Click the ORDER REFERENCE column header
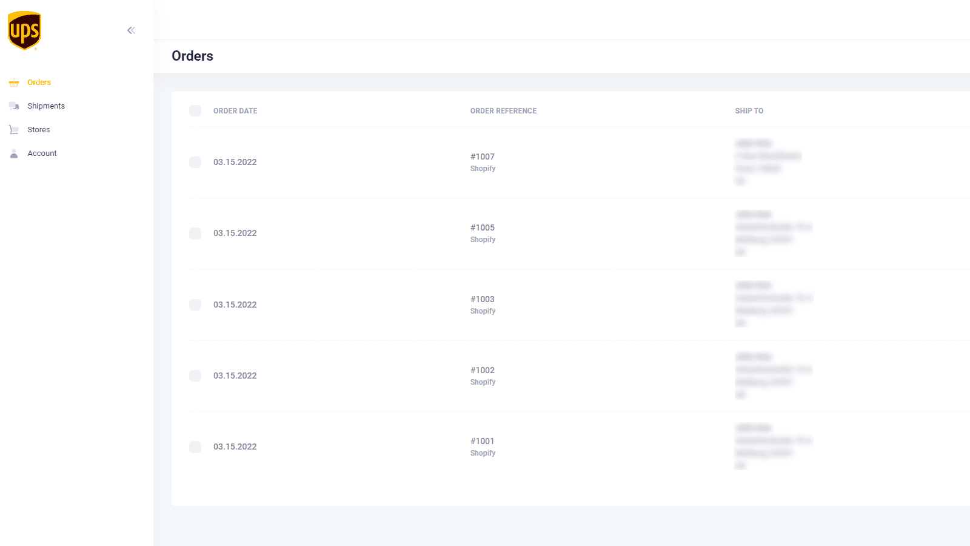 503,111
